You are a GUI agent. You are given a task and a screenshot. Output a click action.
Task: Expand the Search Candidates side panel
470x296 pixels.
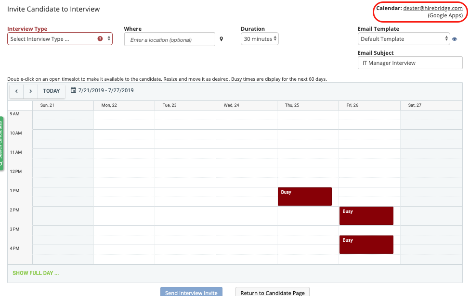click(x=2, y=144)
